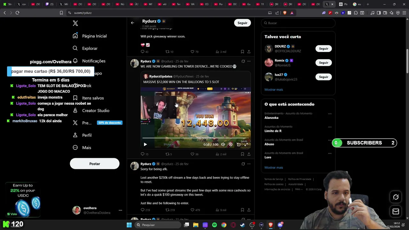This screenshot has width=409, height=230.
Task: Like the giveaway tweet with 479 likes
Action: click(192, 210)
